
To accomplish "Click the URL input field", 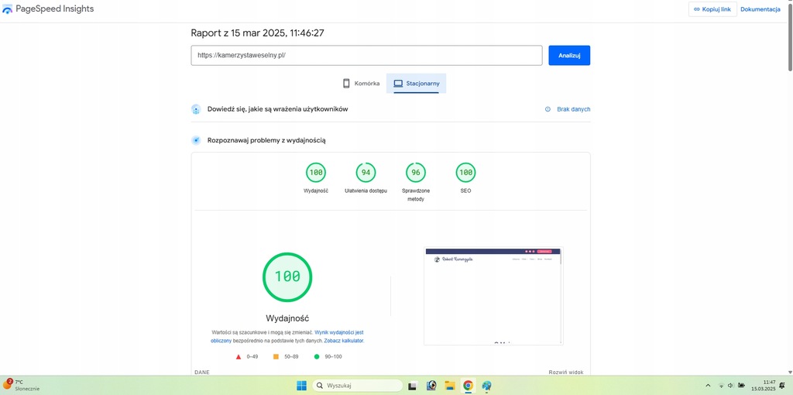I will coord(366,56).
